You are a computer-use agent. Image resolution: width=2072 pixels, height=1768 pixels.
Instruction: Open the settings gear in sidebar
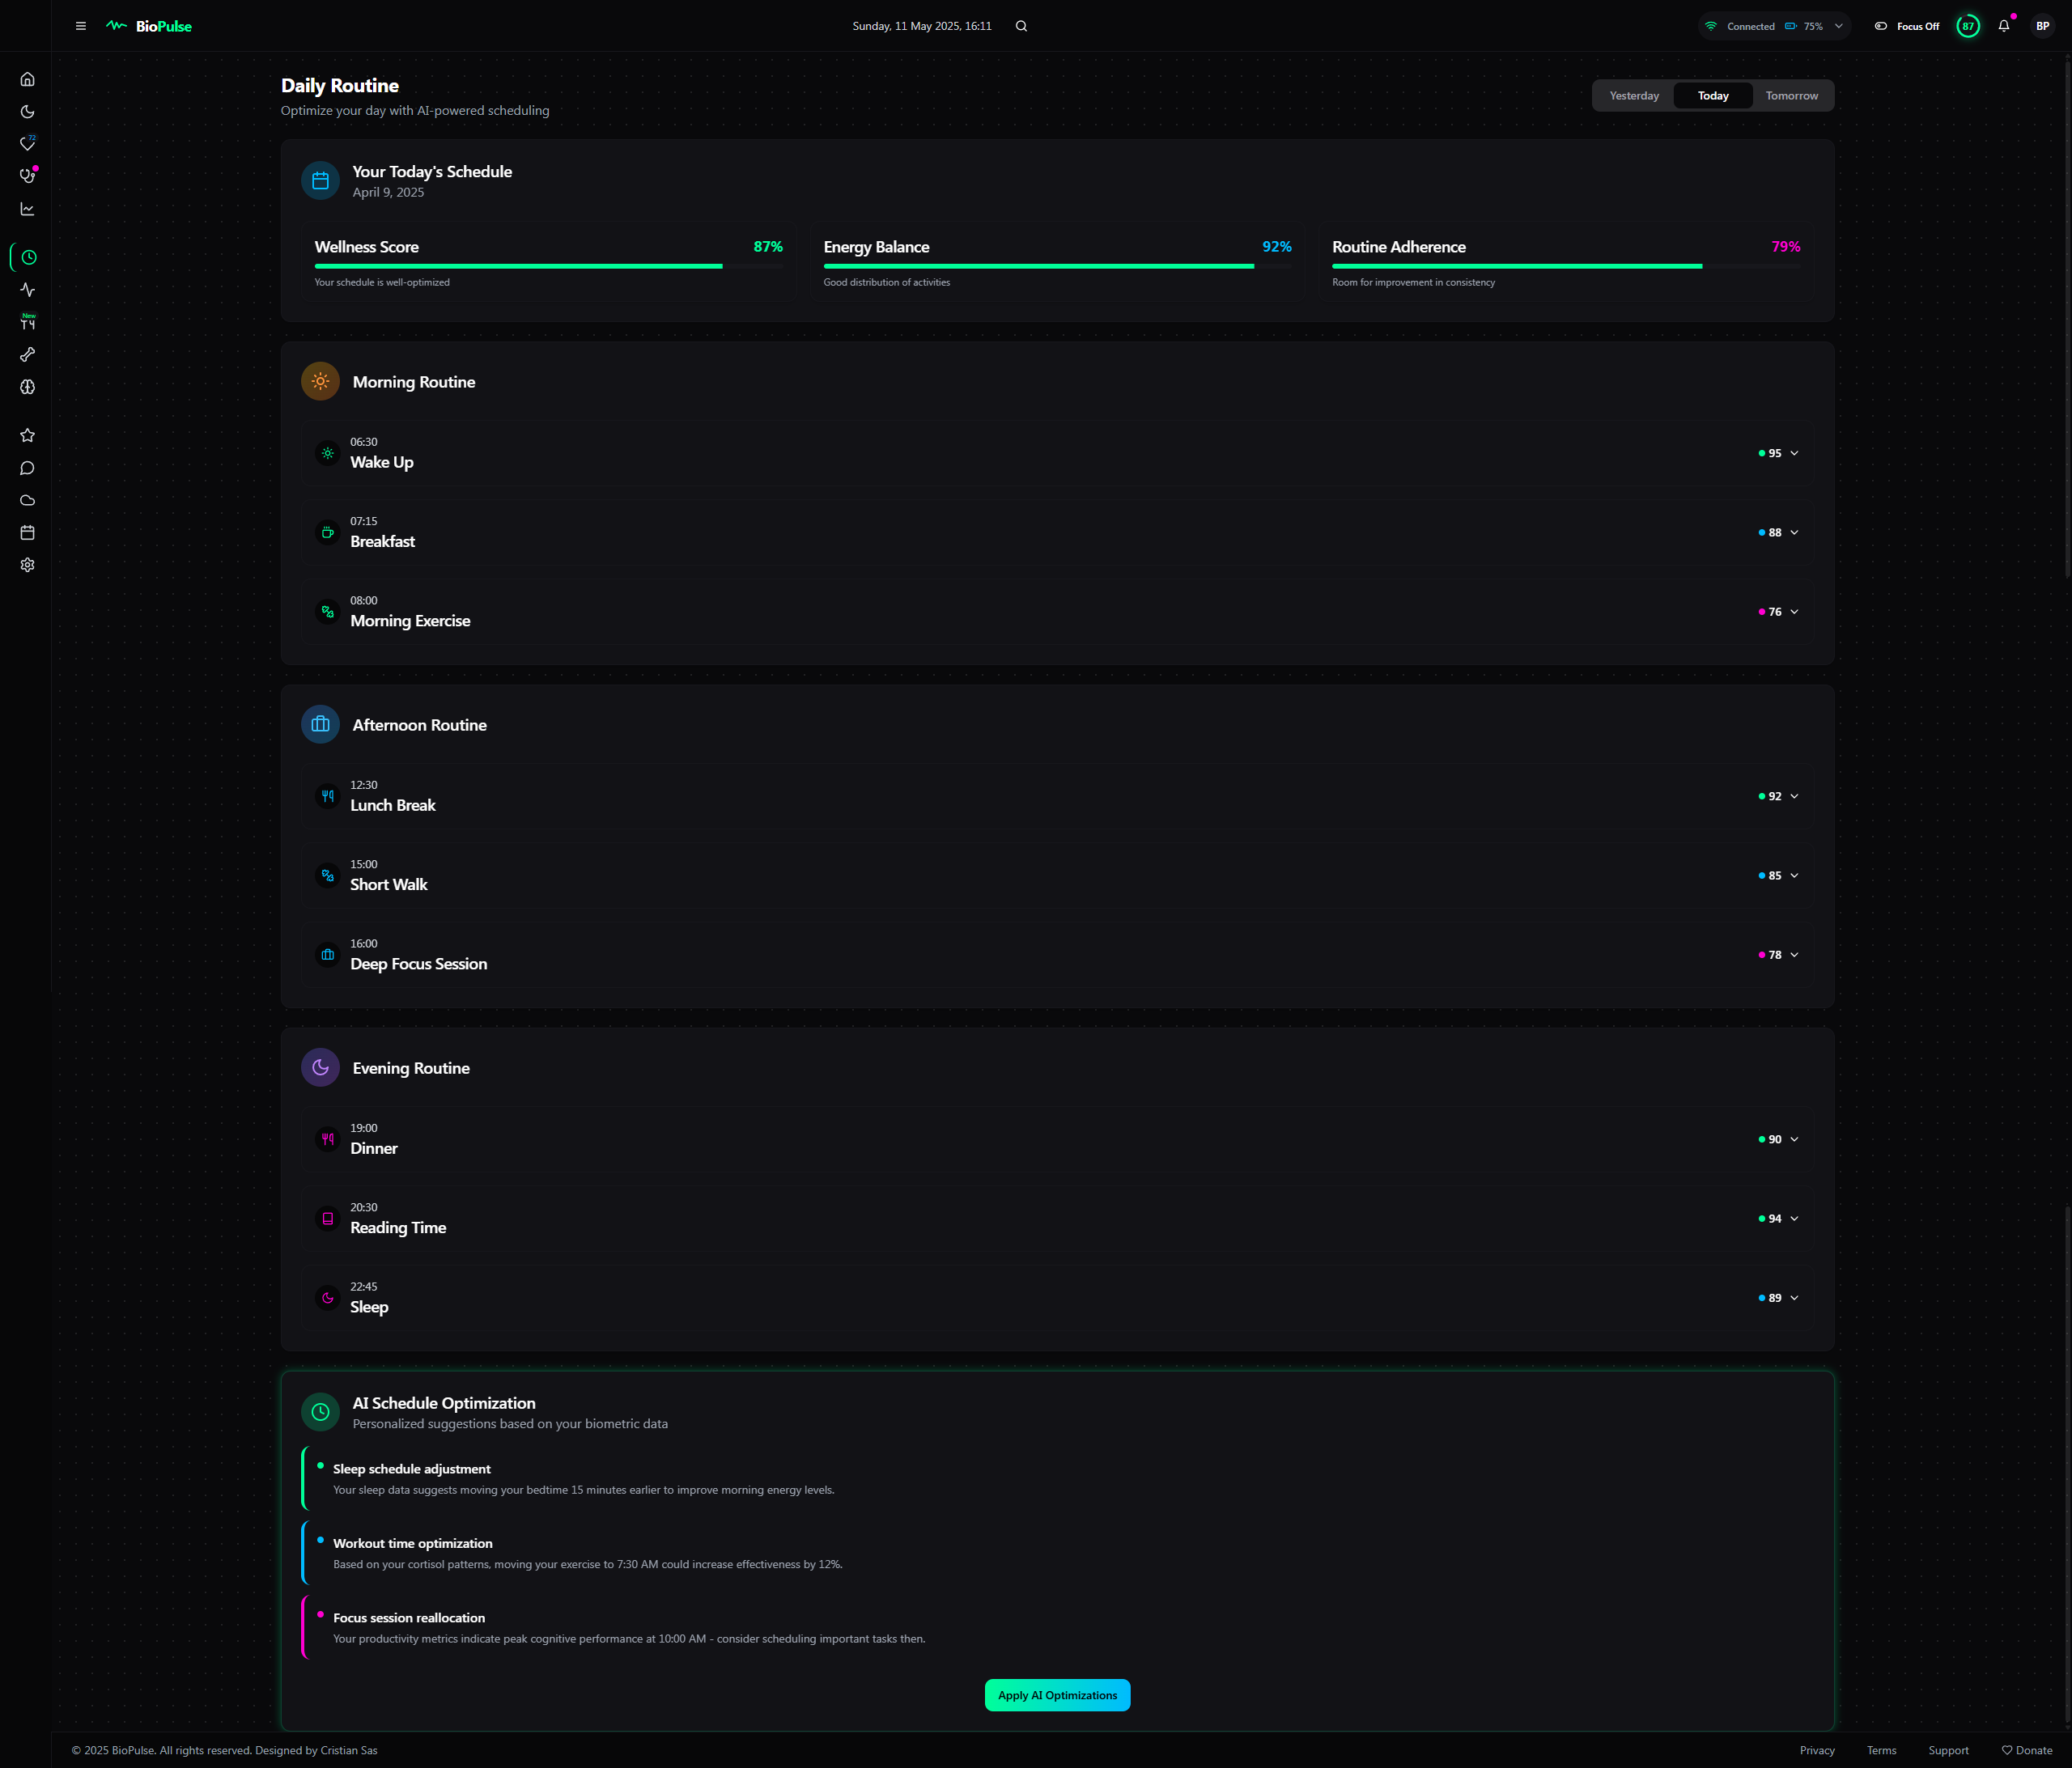[28, 565]
